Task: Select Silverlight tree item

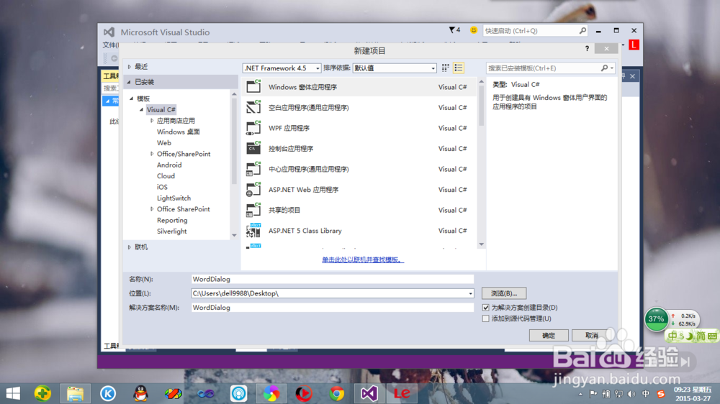Action: pos(172,231)
